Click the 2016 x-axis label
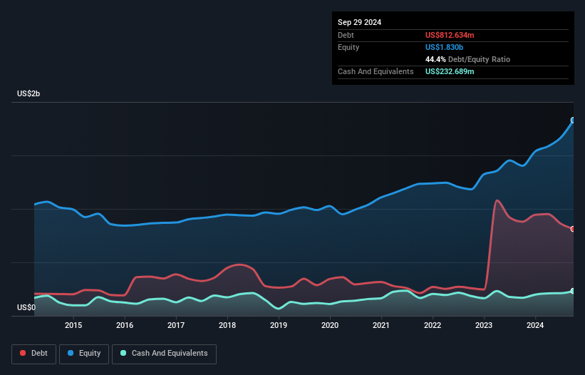This screenshot has width=585, height=375. (x=125, y=325)
